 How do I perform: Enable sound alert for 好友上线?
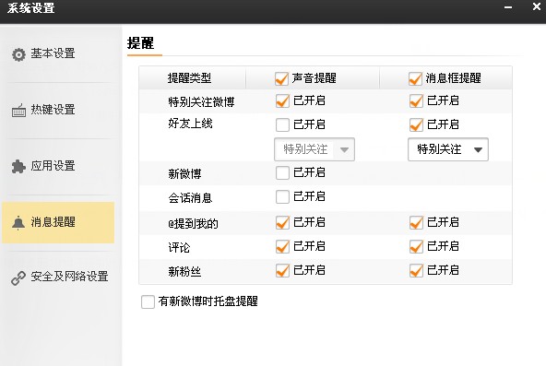pos(282,124)
